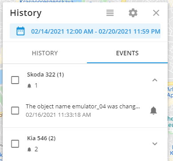The width and height of the screenshot is (173, 161).
Task: Select the Kia 546 (2) group title
Action: tap(41, 138)
